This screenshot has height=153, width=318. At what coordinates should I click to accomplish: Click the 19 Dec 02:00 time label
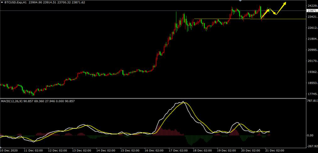coord(226,151)
